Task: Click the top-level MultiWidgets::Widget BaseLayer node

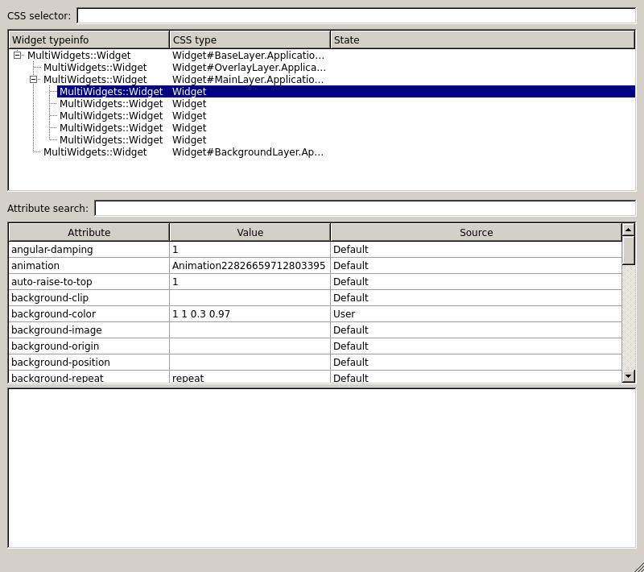Action: point(79,55)
